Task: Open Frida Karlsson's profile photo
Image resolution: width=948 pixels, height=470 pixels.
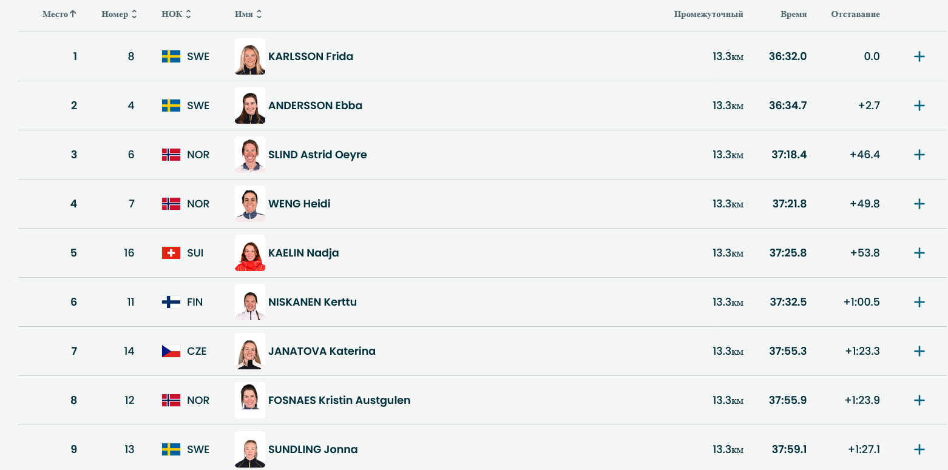Action: pos(250,56)
